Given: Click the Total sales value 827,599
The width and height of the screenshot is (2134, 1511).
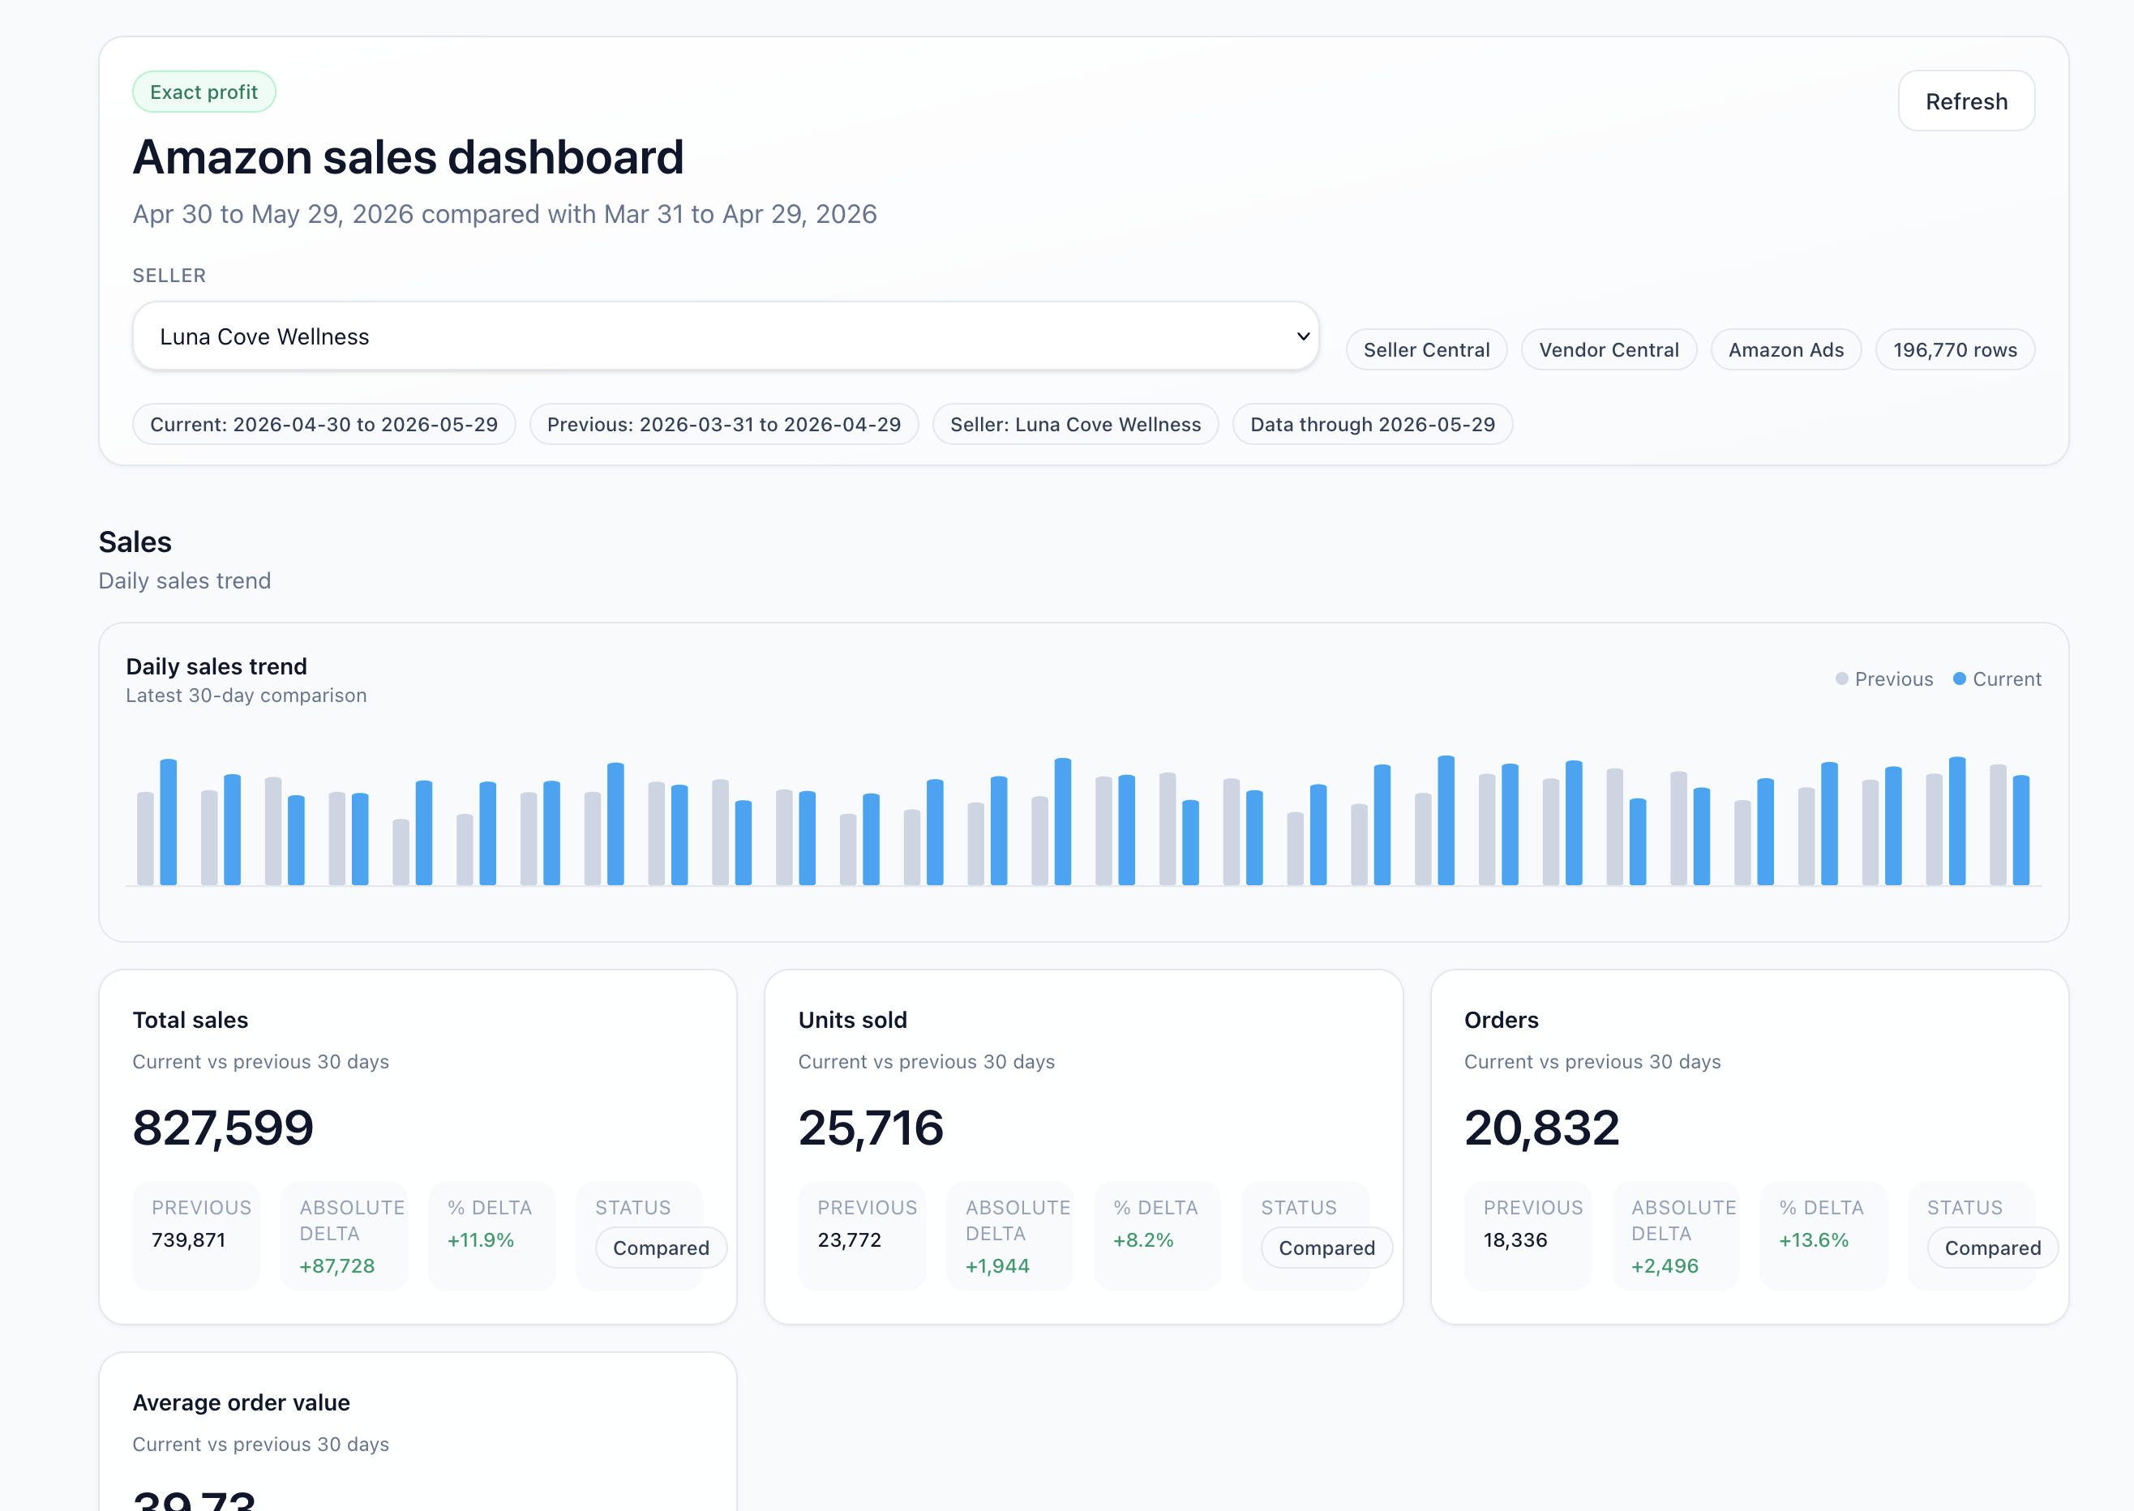Looking at the screenshot, I should tap(222, 1127).
